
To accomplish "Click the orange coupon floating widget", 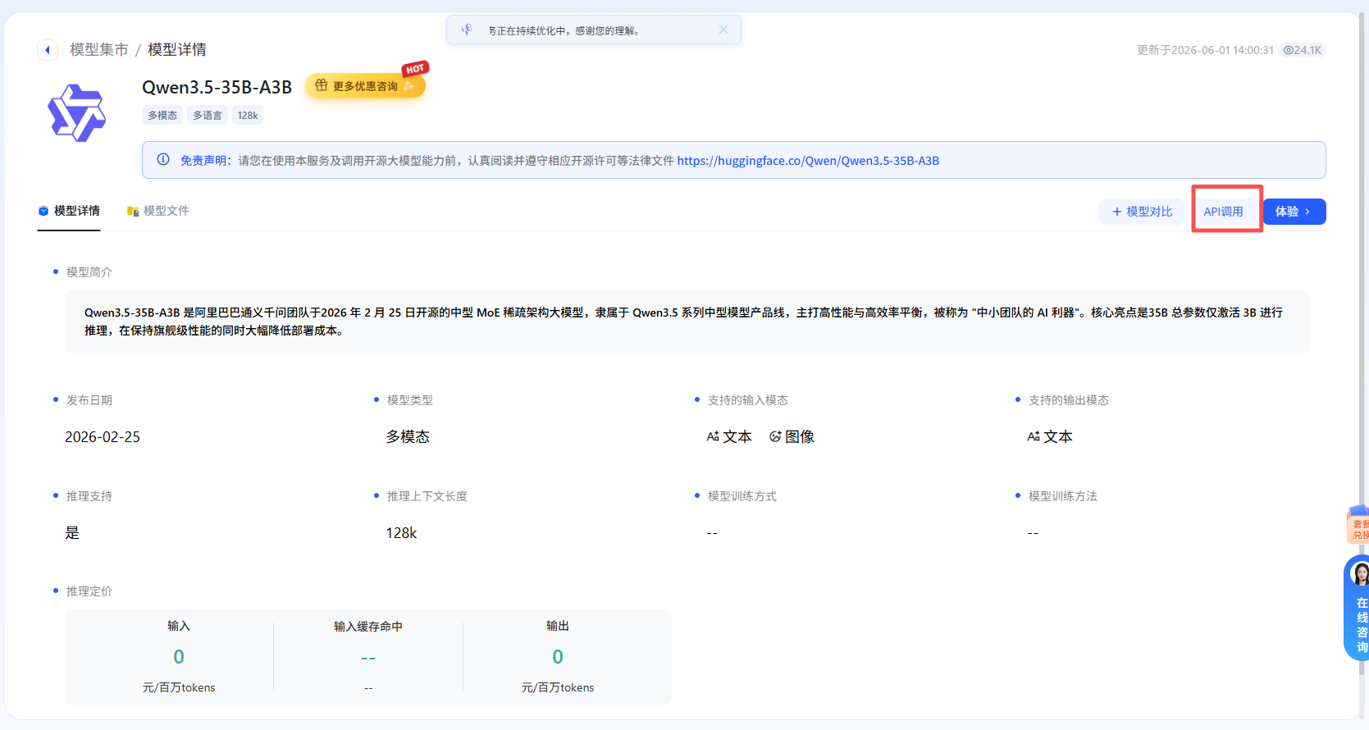I will click(1358, 525).
